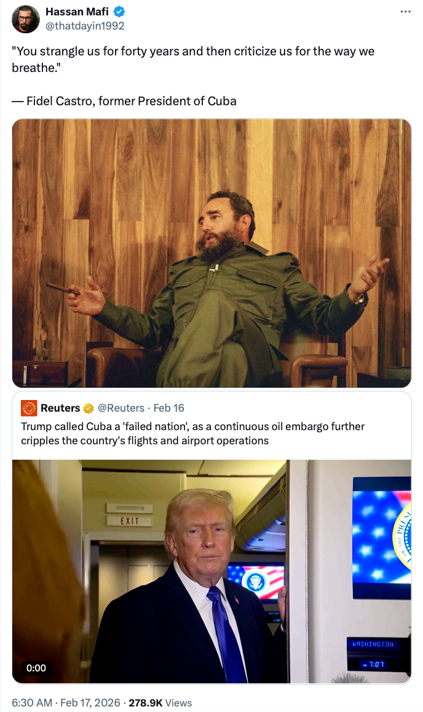Open the Reuters account name in quote
The width and height of the screenshot is (423, 712).
pos(60,408)
